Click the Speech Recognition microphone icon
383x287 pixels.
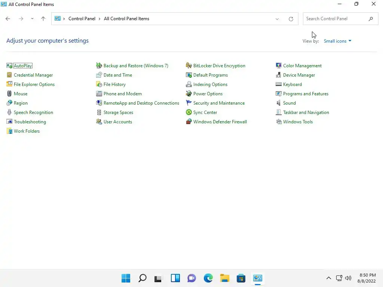tap(9, 112)
